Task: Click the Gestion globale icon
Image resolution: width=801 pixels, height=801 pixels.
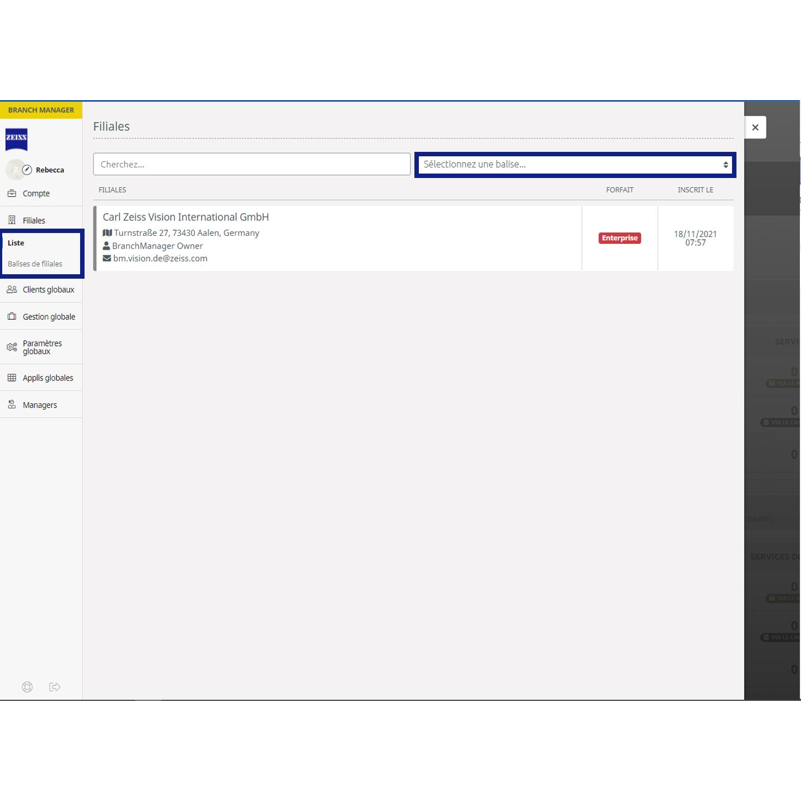Action: (x=12, y=316)
